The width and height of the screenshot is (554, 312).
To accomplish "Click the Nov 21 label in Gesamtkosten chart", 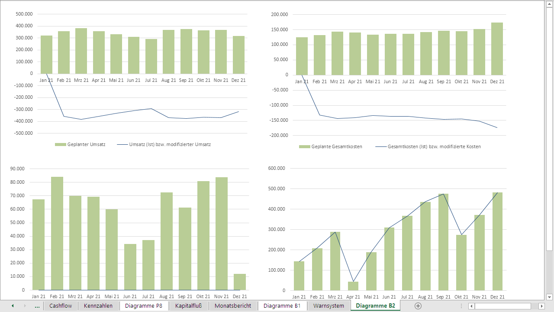I will [x=479, y=81].
